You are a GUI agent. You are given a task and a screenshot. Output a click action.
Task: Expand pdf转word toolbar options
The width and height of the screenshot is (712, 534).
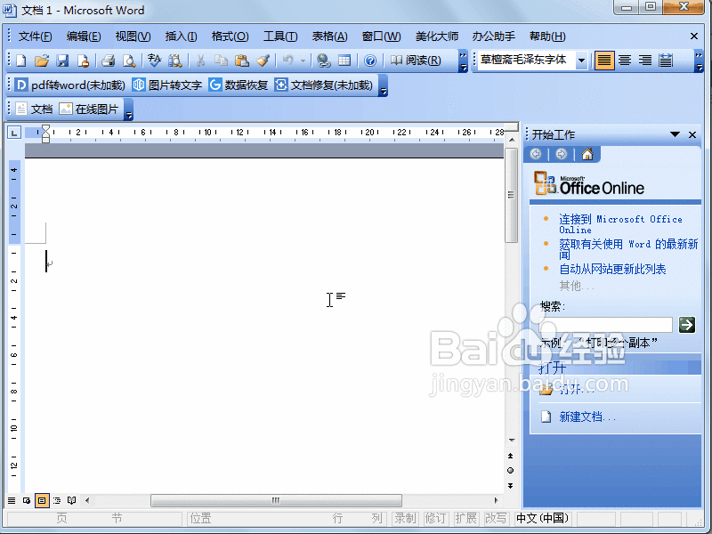pyautogui.click(x=384, y=85)
